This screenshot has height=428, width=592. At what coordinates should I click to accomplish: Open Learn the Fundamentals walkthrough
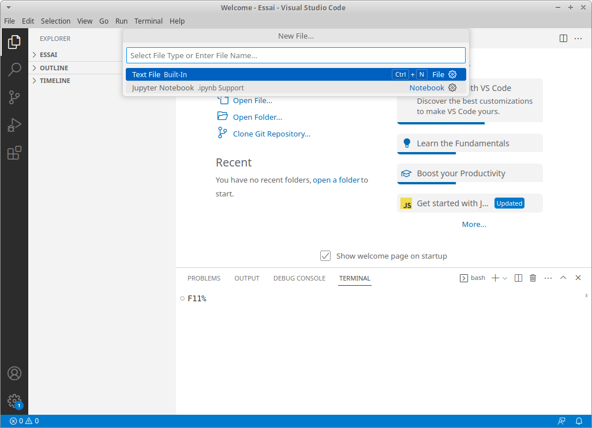click(470, 143)
